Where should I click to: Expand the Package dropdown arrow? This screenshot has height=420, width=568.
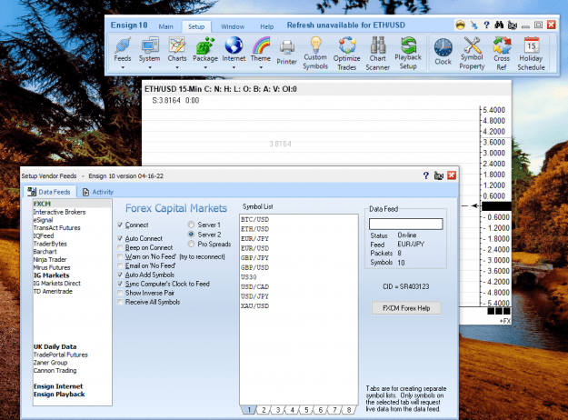click(x=205, y=67)
